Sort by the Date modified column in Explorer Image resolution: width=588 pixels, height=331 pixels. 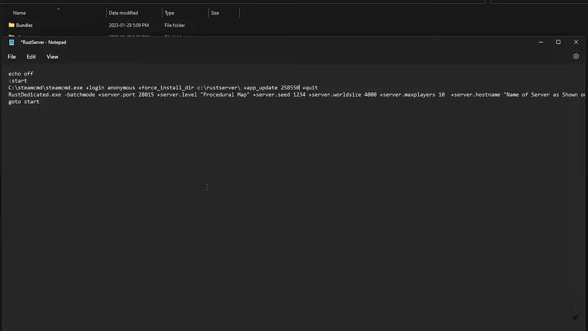123,13
